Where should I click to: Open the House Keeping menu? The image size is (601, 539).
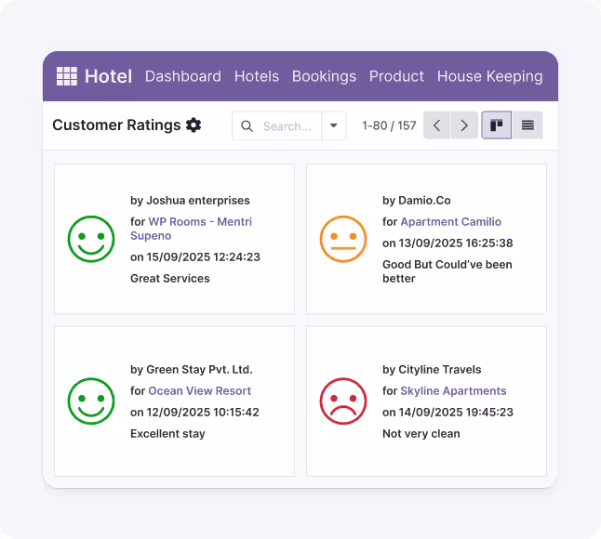(490, 76)
